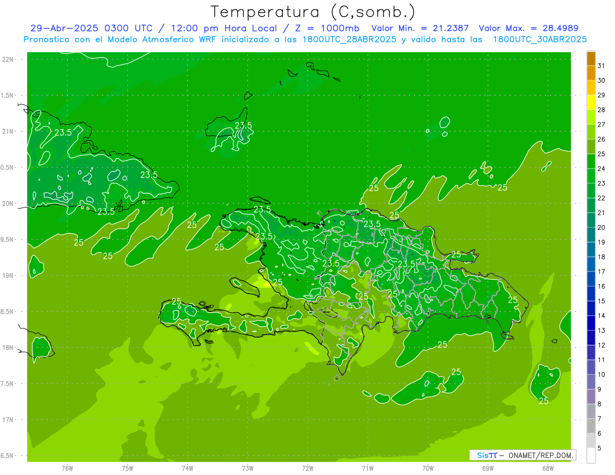Click the gray legend segment between 6 and 7
This screenshot has width=615, height=475.
pyautogui.click(x=591, y=426)
